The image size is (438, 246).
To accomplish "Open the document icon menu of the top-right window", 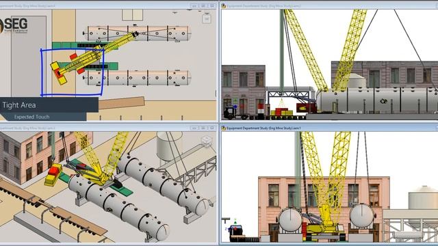I will [x=224, y=5].
